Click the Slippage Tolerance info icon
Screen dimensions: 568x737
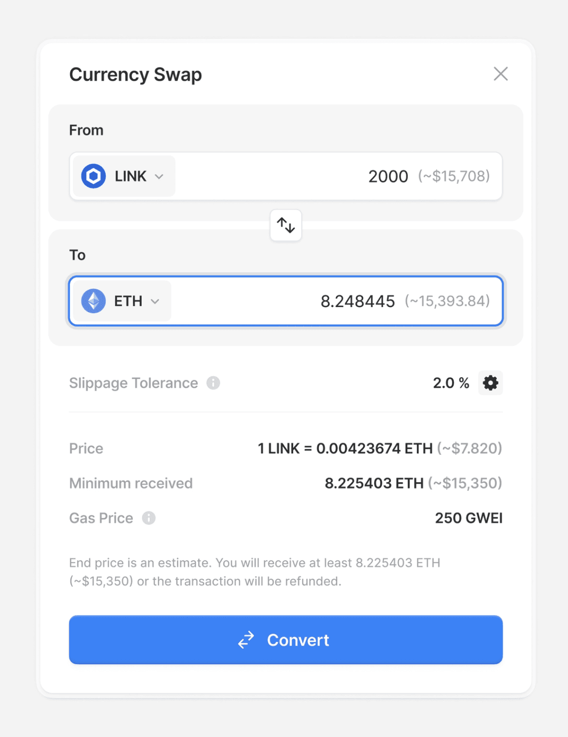[213, 383]
